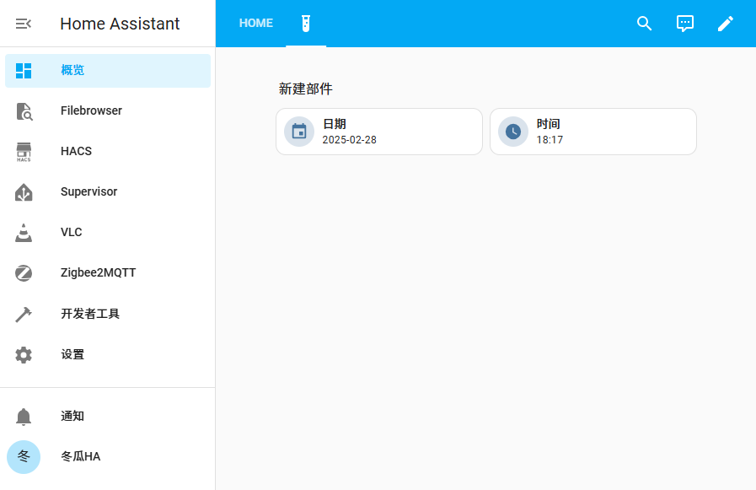Viewport: 756px width, 490px height.
Task: Open the VLC sidebar label
Action: tap(72, 232)
